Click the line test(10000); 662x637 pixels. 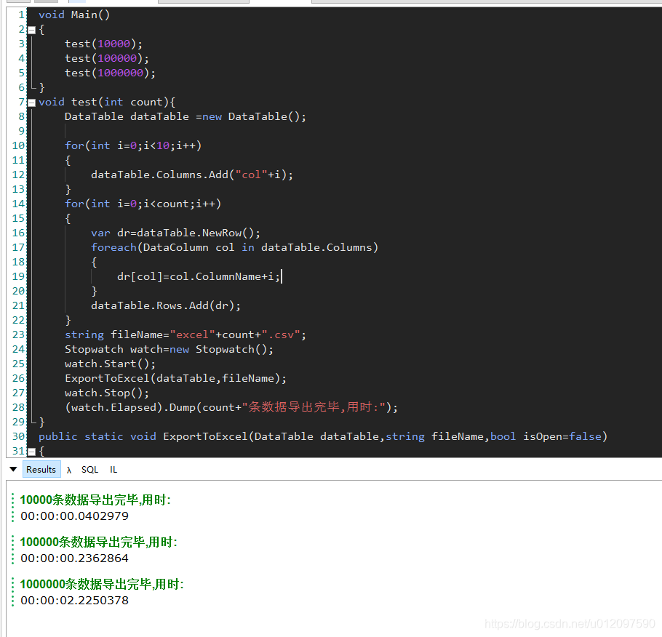[x=103, y=44]
